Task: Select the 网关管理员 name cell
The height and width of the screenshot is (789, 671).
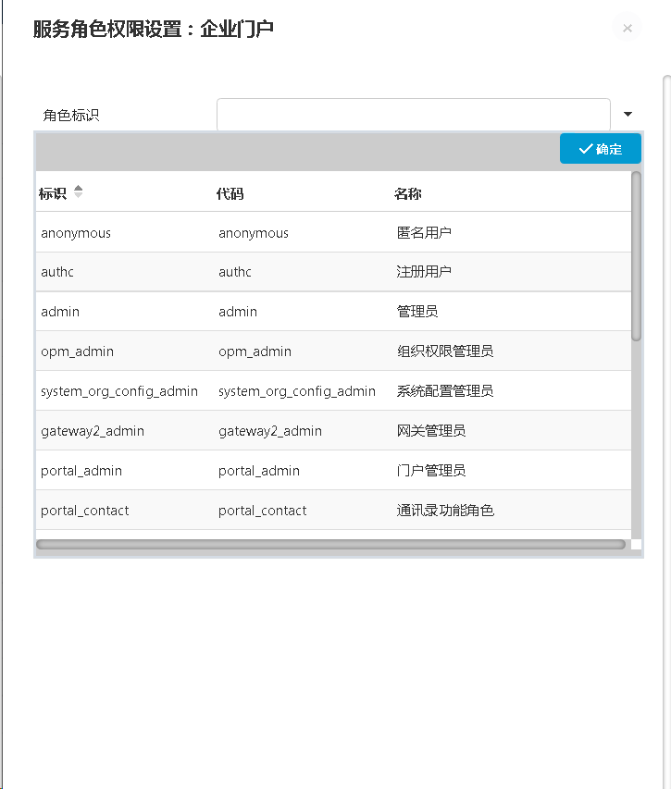Action: [431, 431]
